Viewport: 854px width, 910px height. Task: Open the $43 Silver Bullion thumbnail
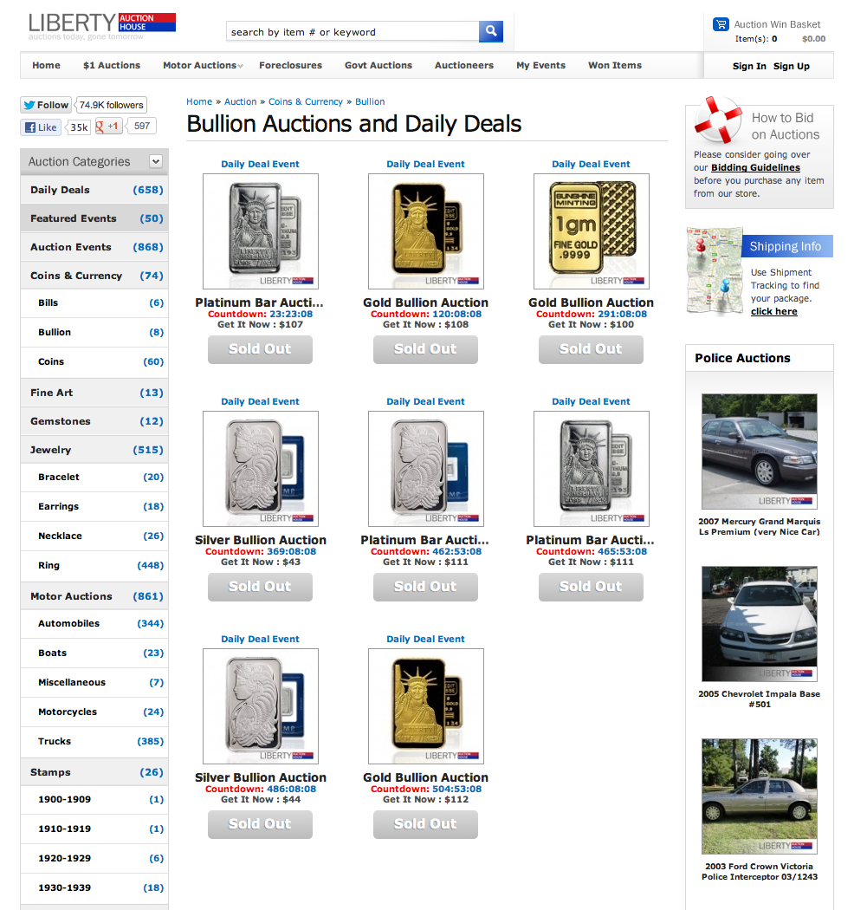point(261,468)
